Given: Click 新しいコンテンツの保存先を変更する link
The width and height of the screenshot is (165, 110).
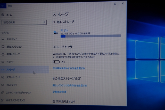Looking at the screenshot, I should pyautogui.click(x=70, y=85).
